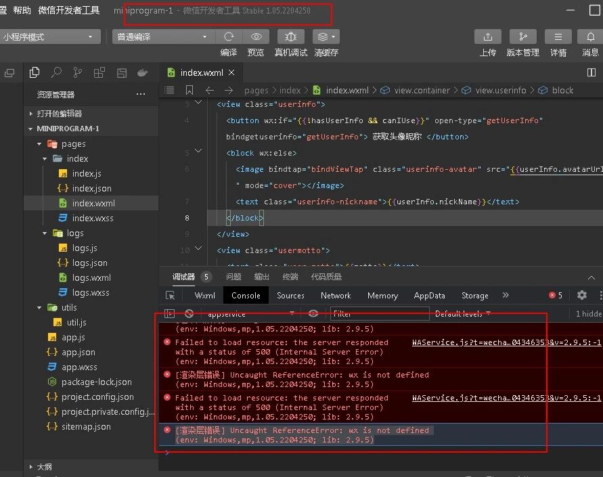Open source control icon in sidebar
The height and width of the screenshot is (477, 603).
tap(78, 72)
